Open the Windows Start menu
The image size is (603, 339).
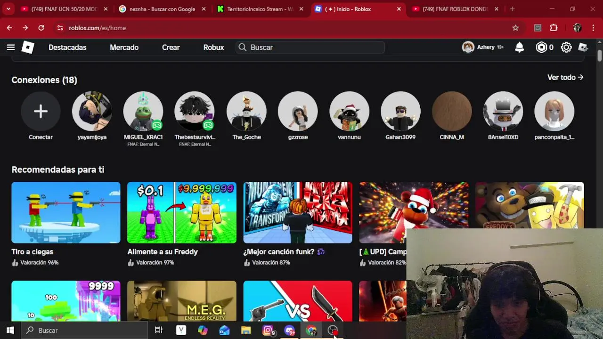(10, 330)
